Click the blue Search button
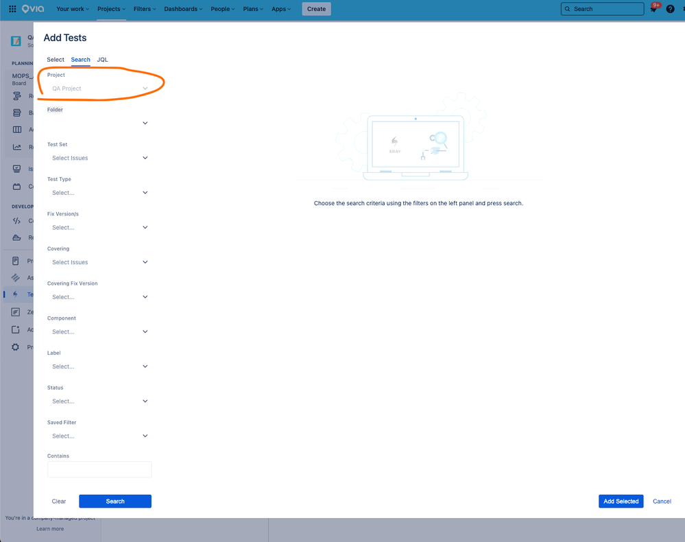 pyautogui.click(x=115, y=502)
